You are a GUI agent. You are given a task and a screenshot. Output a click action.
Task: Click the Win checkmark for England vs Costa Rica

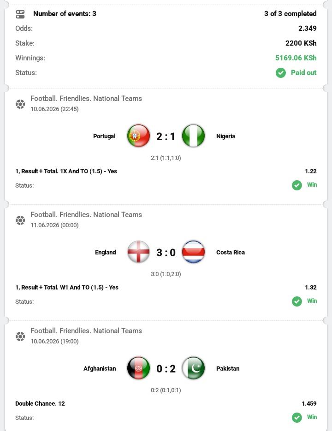[x=297, y=301]
